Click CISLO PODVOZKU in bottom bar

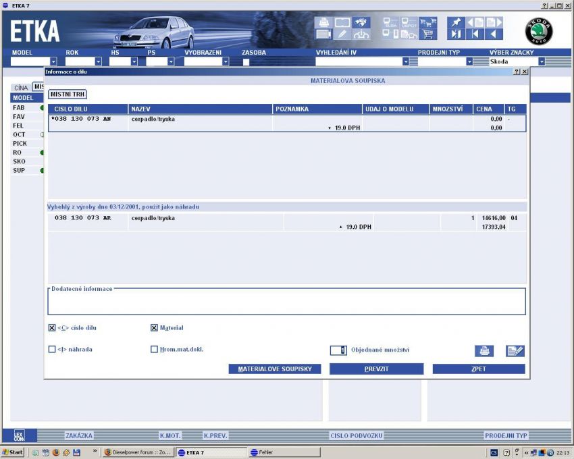tap(356, 435)
